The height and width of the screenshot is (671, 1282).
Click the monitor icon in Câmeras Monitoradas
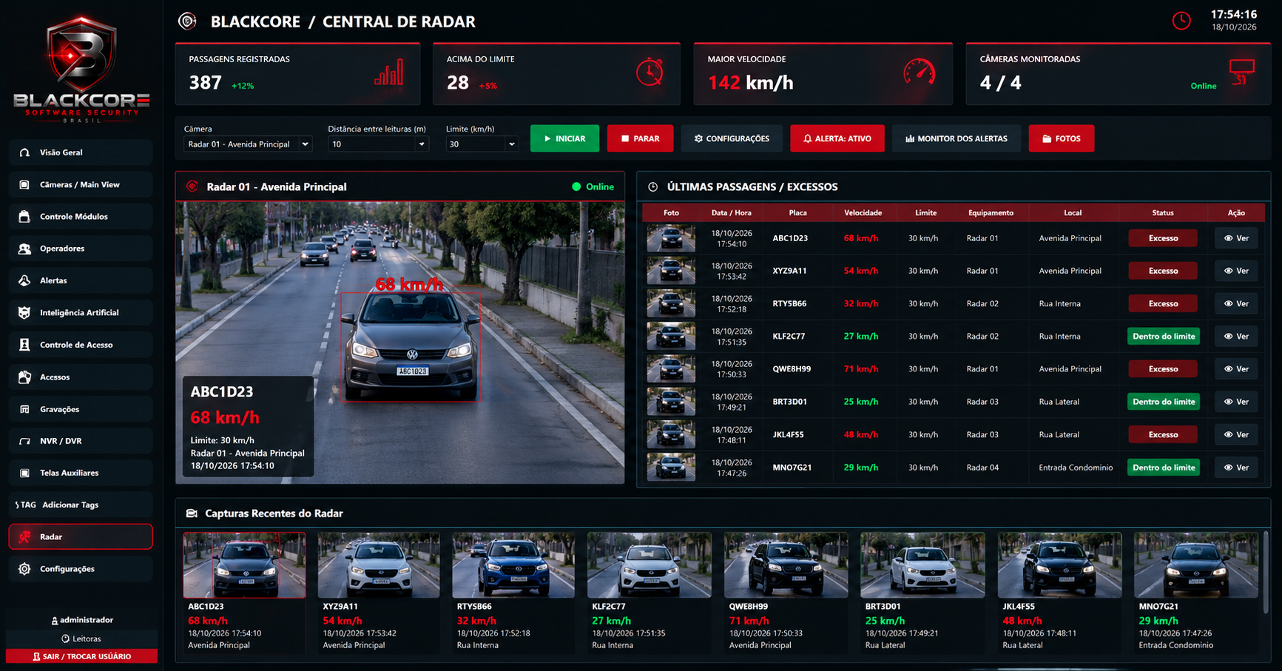[x=1242, y=73]
